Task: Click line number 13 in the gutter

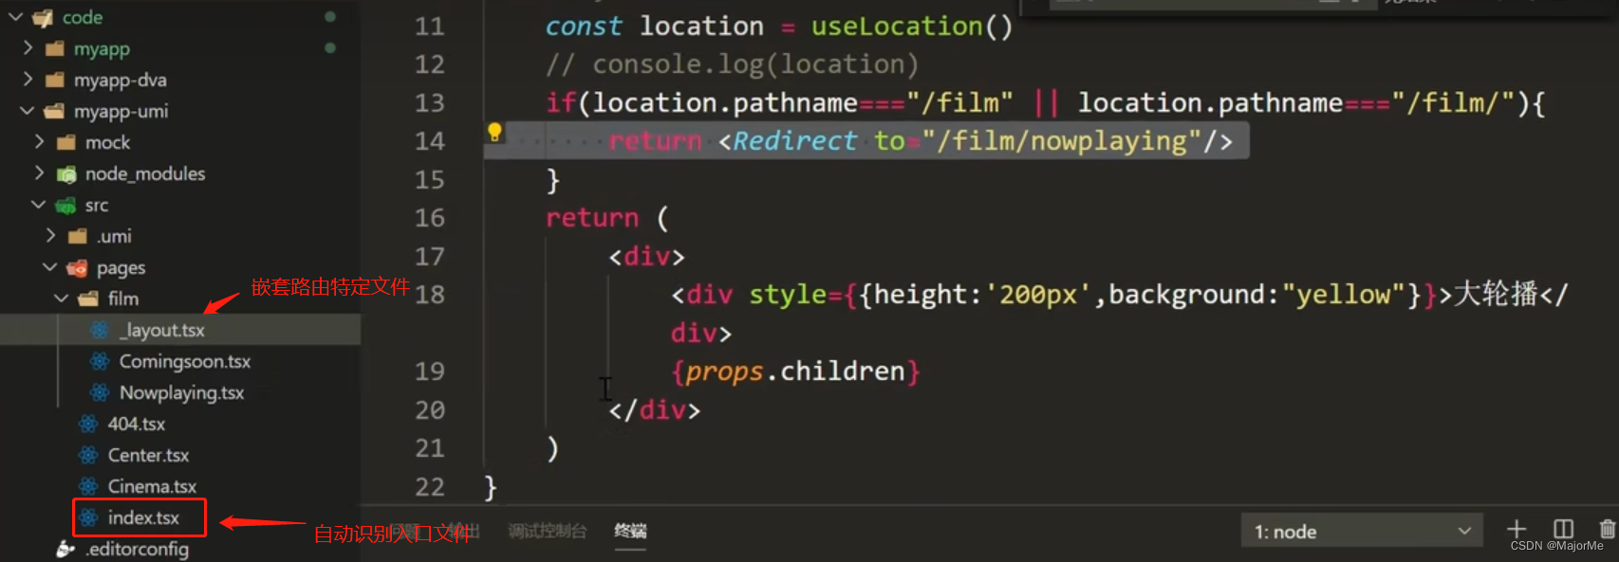Action: (x=429, y=102)
